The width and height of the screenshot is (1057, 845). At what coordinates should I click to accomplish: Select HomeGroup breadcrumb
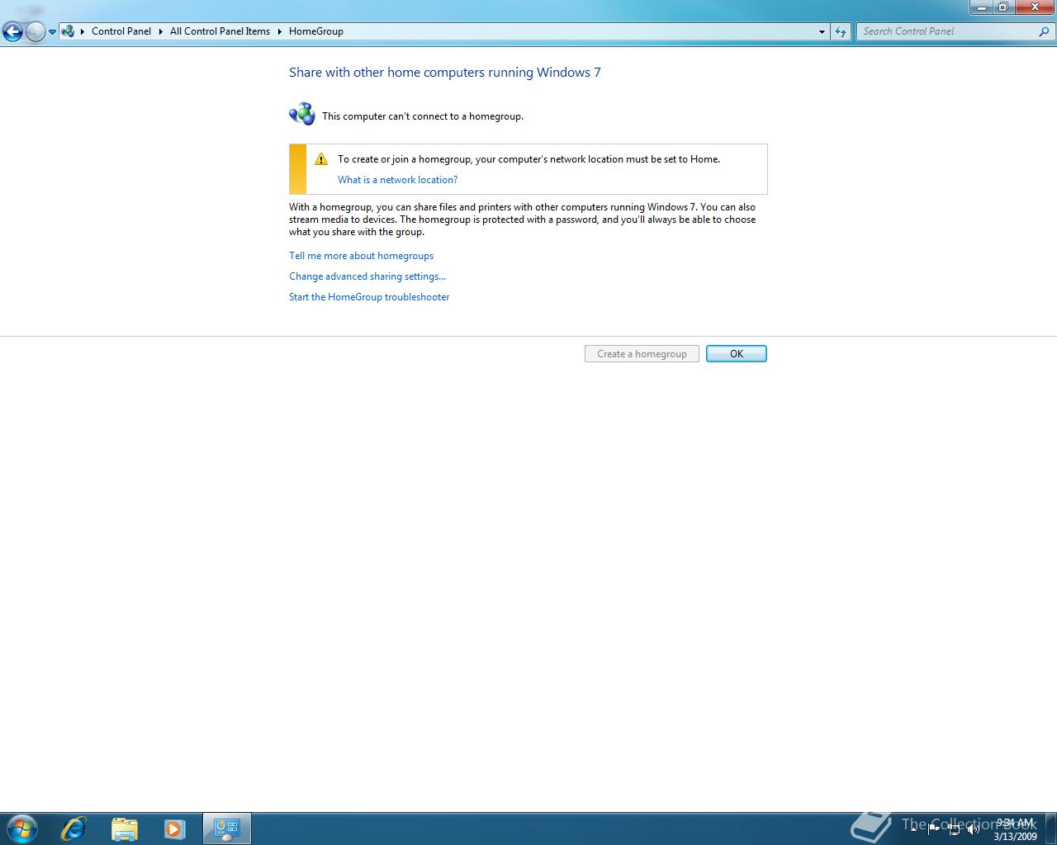pos(316,31)
